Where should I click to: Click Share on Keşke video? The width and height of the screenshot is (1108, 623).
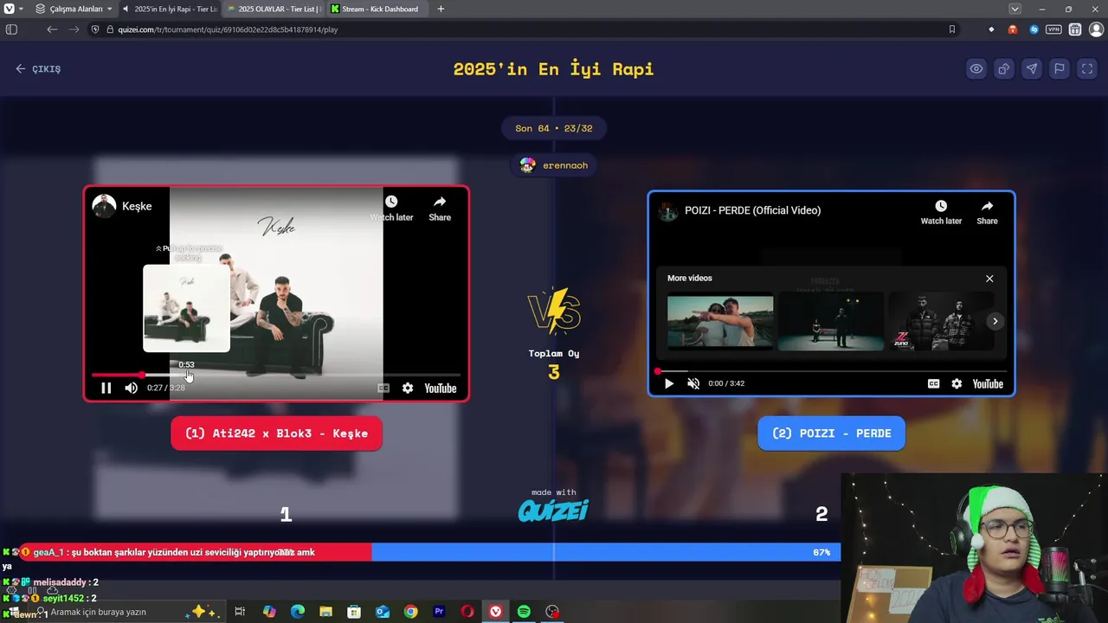440,209
